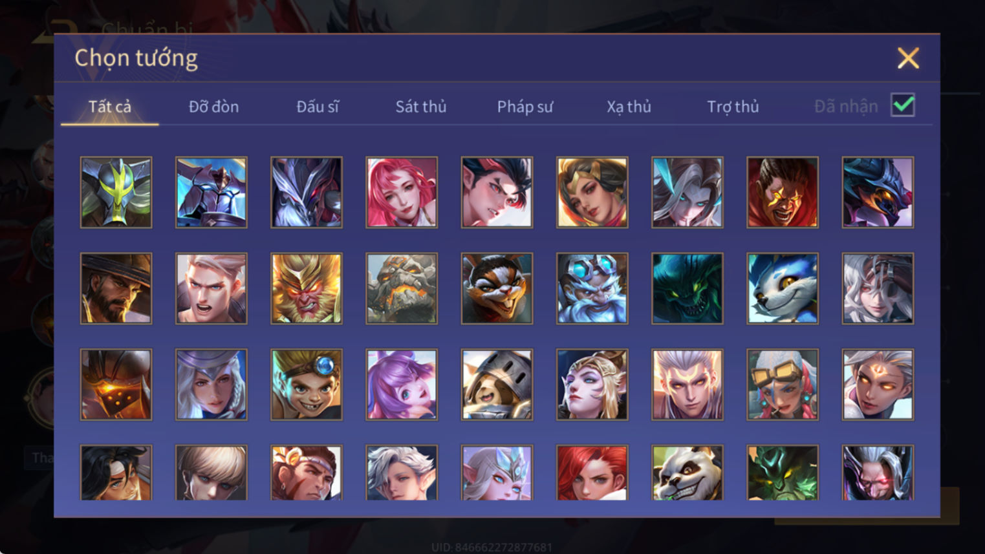985x554 pixels.
Task: Choose the dark green monster hero
Action: tap(687, 288)
